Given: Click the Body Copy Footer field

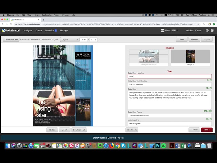Looking at the screenshot, I should click(x=170, y=115).
